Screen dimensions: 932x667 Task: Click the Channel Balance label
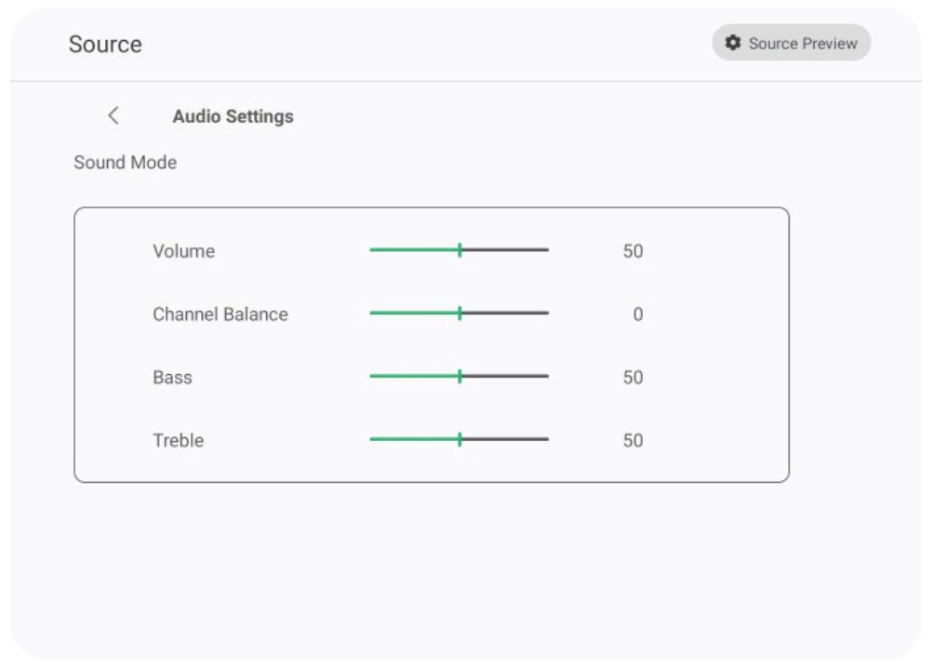point(220,313)
